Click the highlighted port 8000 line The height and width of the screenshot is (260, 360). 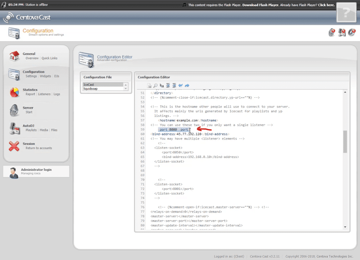tap(174, 130)
